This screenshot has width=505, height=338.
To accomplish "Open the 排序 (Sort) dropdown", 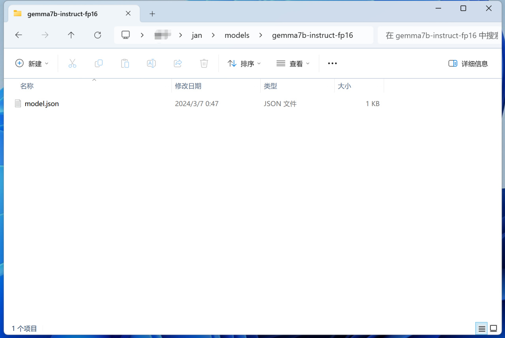I will point(245,63).
